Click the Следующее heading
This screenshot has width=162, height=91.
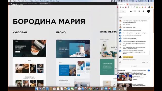coord(121,71)
